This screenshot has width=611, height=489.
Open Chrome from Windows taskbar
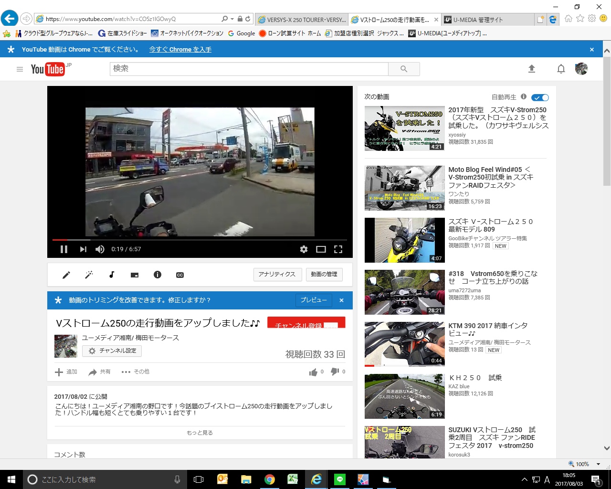270,479
